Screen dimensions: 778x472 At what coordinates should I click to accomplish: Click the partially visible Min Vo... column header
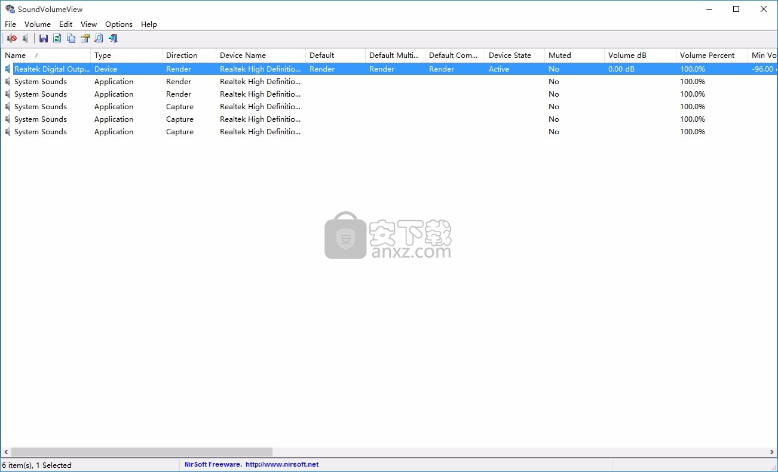[x=762, y=55]
